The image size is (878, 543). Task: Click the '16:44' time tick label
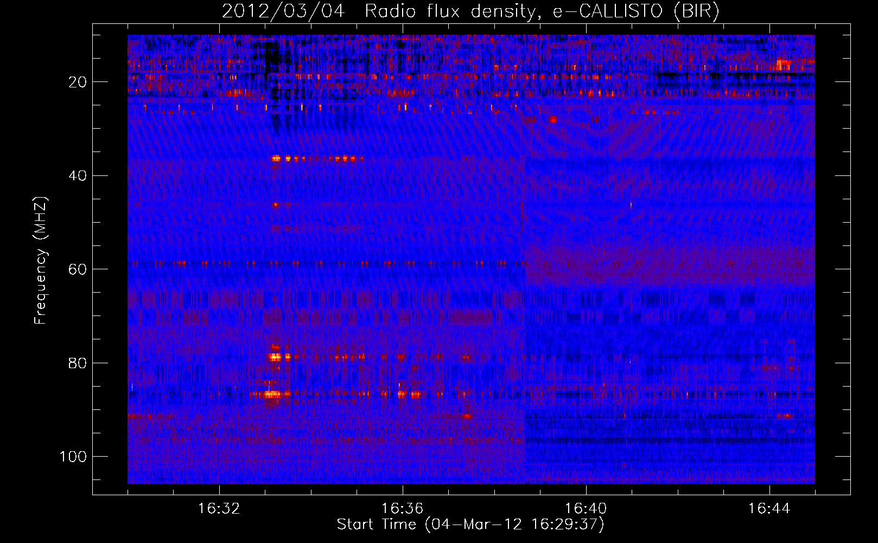pos(769,509)
